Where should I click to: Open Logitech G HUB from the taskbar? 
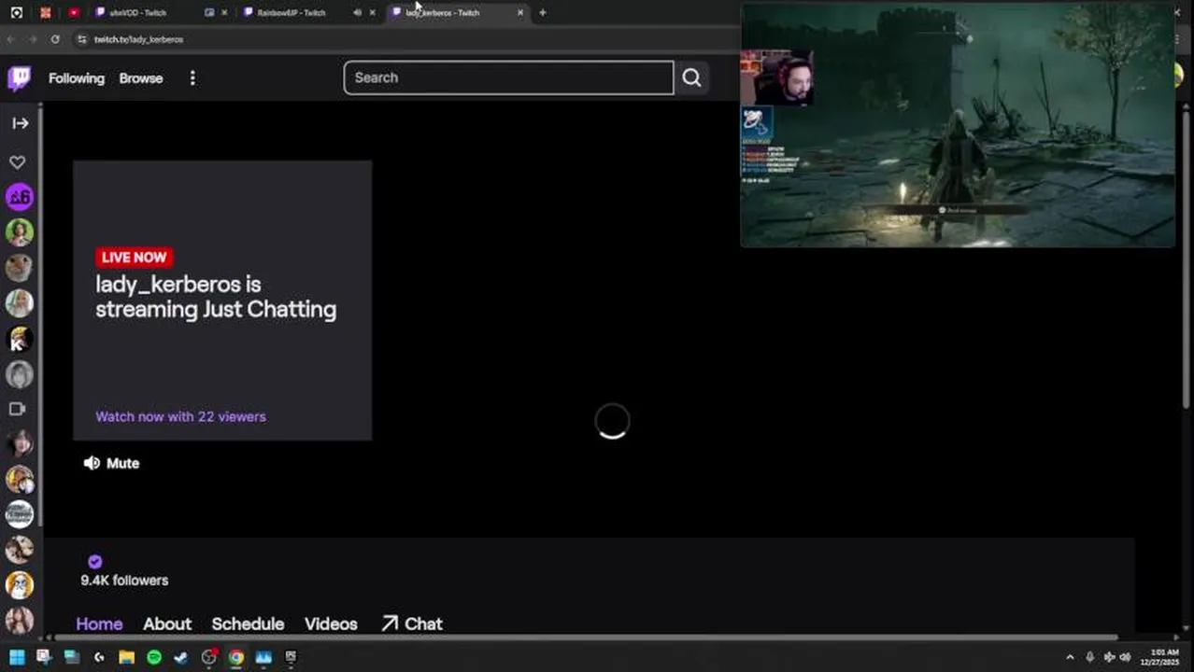pyautogui.click(x=99, y=657)
